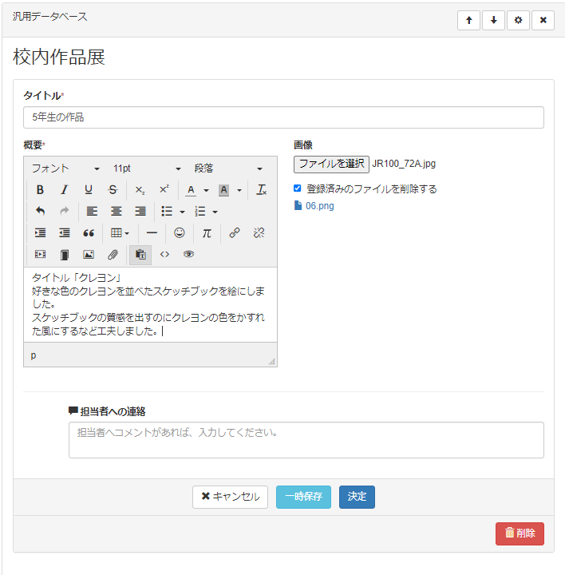Screen dimensions: 565x575
Task: Apply italic formatting
Action: click(x=65, y=190)
